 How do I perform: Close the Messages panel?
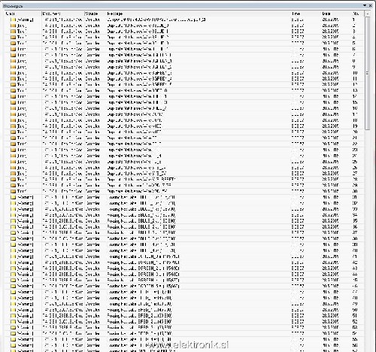(x=370, y=5)
